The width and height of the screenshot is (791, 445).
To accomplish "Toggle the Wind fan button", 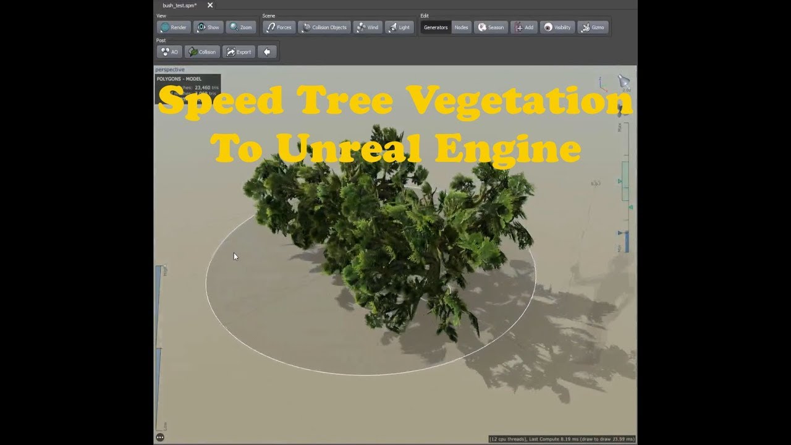I will pyautogui.click(x=368, y=27).
